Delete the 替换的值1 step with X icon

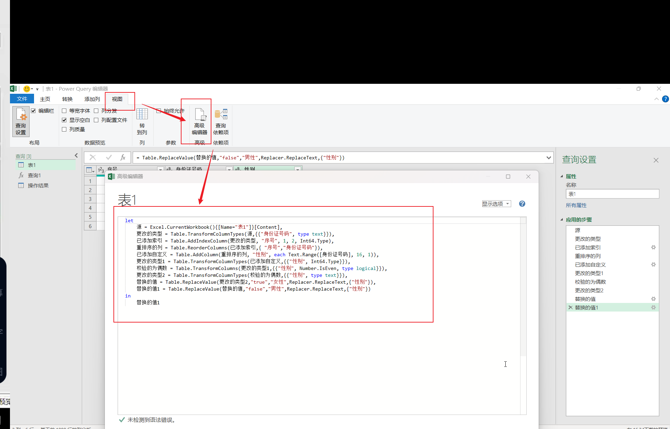pyautogui.click(x=570, y=307)
